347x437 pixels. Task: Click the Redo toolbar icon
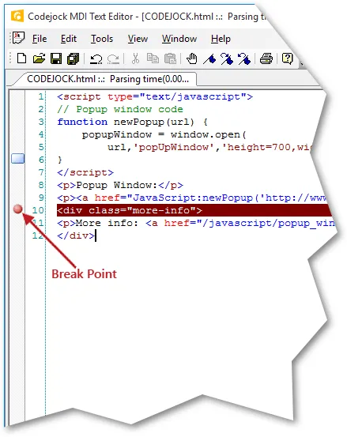[114, 58]
